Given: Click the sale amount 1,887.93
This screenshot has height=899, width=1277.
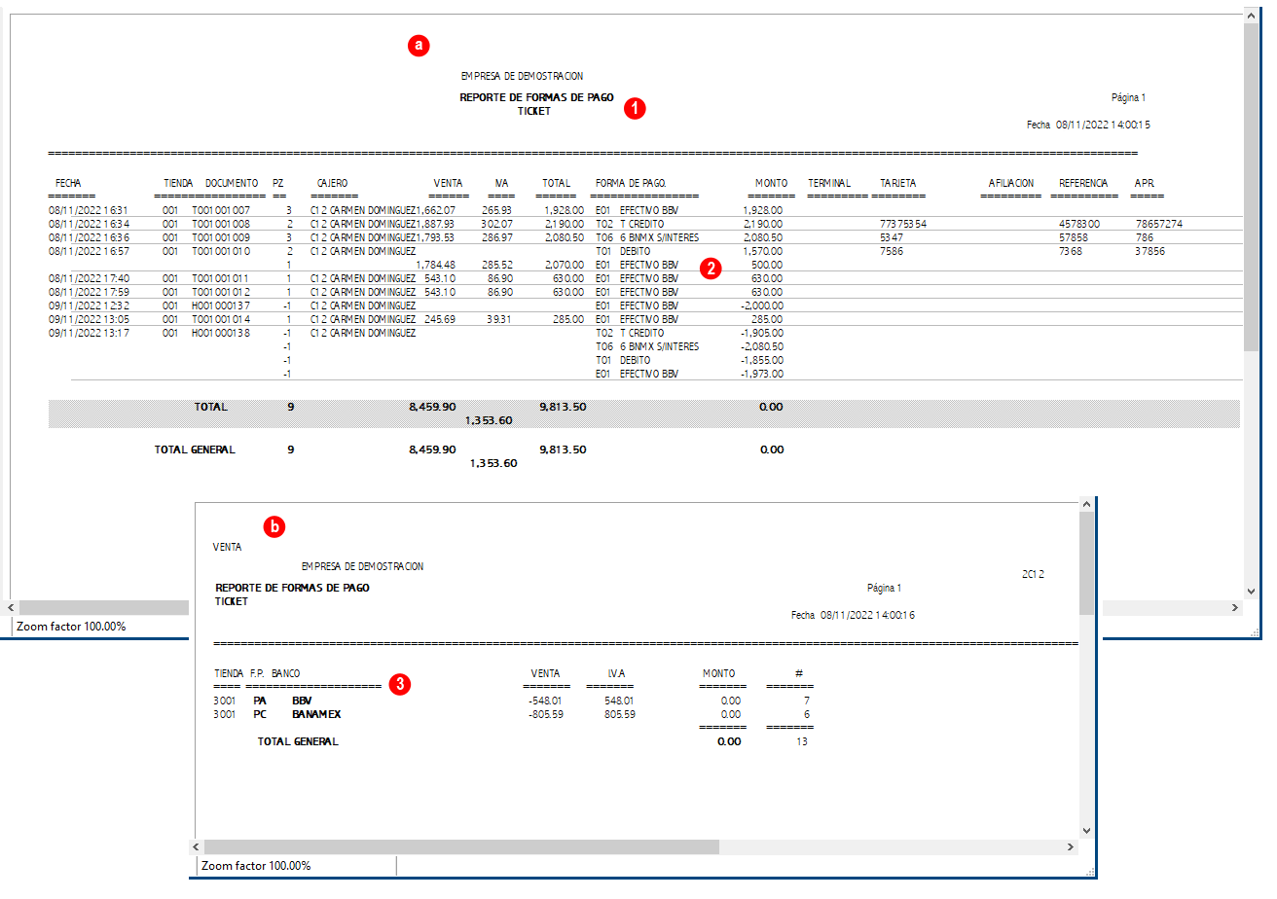Looking at the screenshot, I should tap(436, 224).
